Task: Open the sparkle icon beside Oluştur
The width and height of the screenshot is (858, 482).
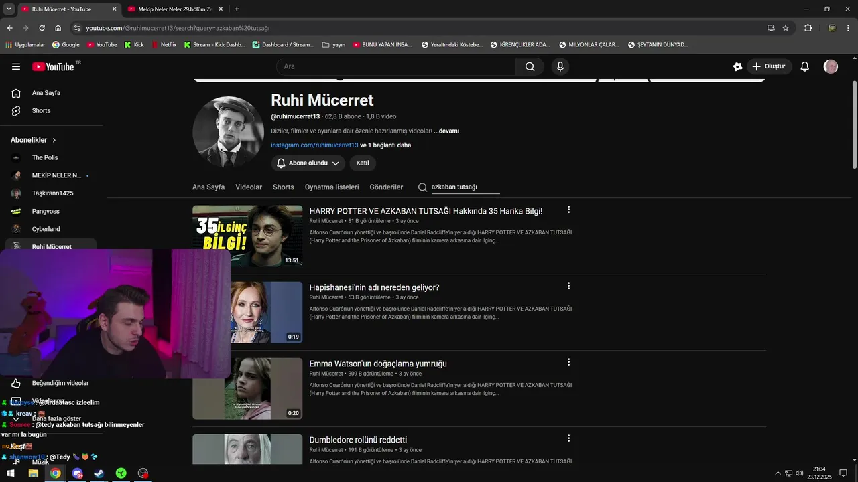Action: pyautogui.click(x=737, y=66)
